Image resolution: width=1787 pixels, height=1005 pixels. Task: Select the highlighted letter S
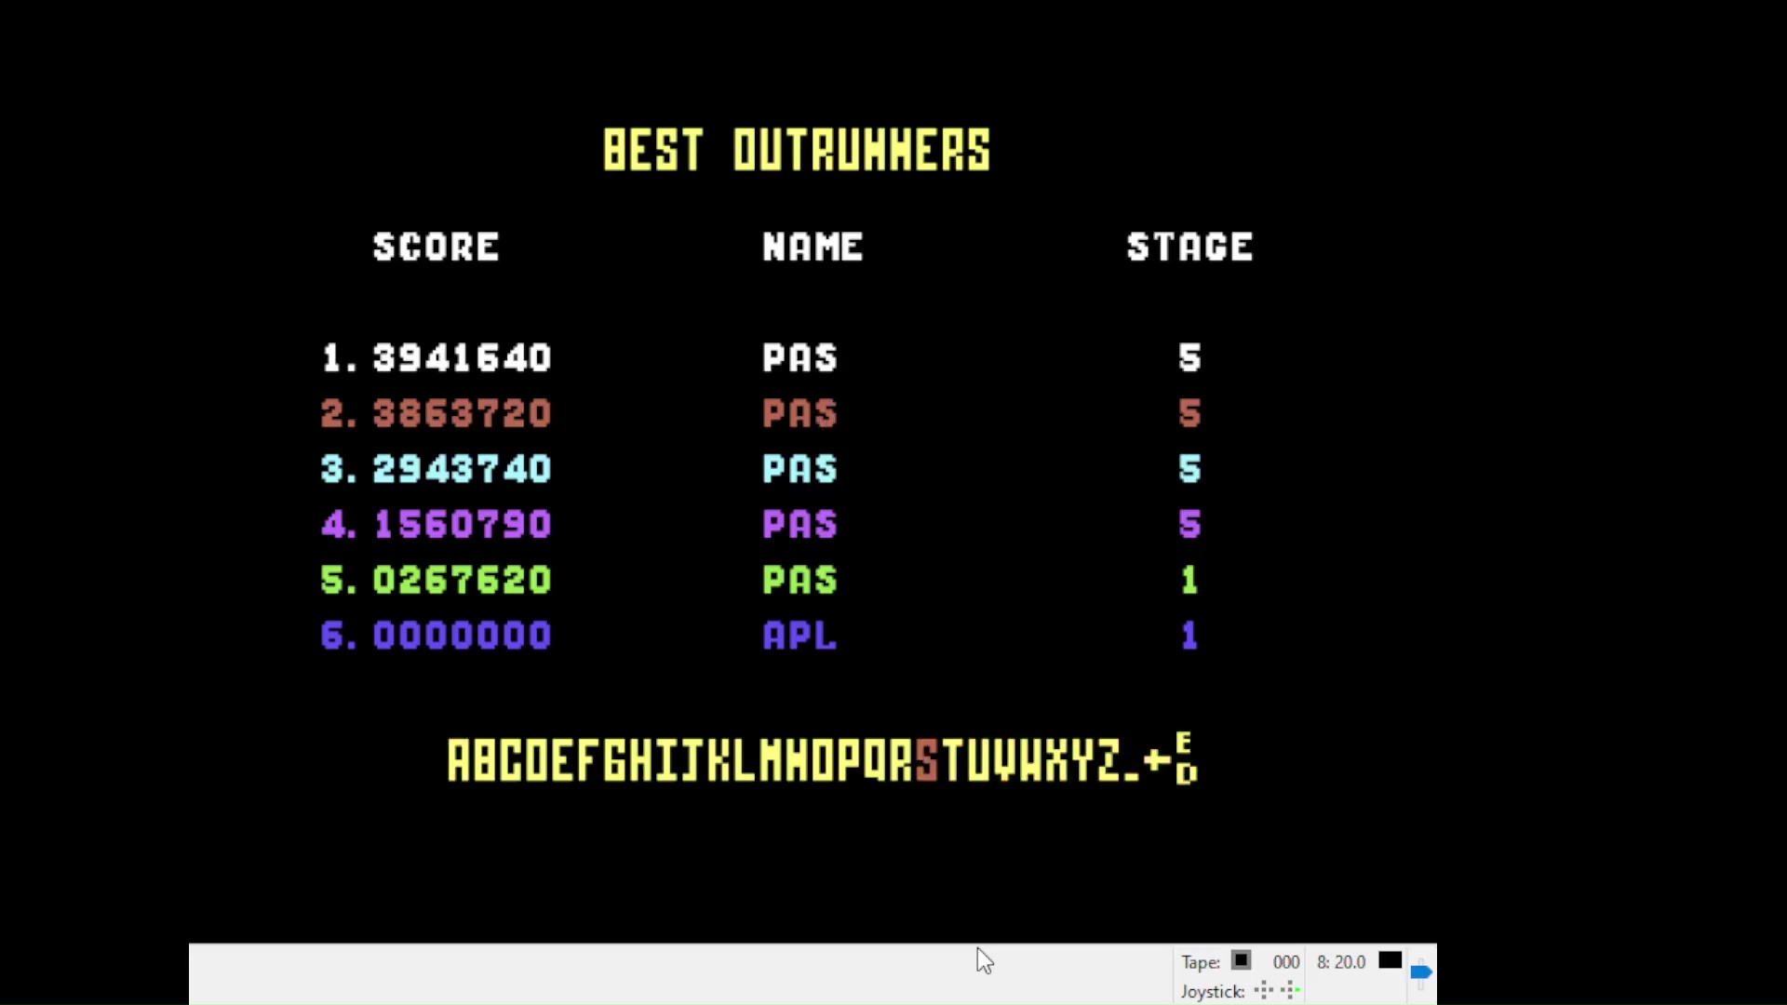click(x=926, y=761)
